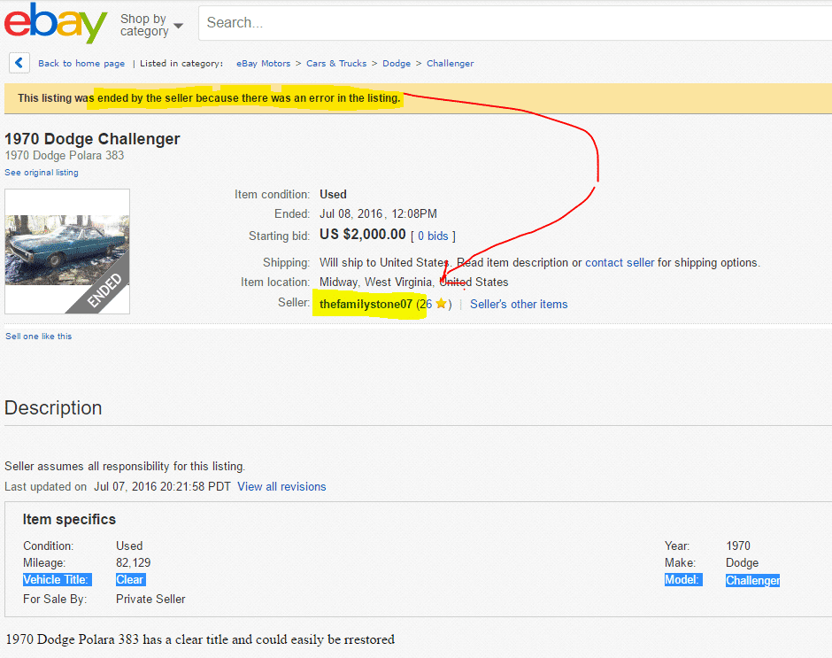View Seller's other items
The height and width of the screenshot is (658, 832).
[519, 305]
